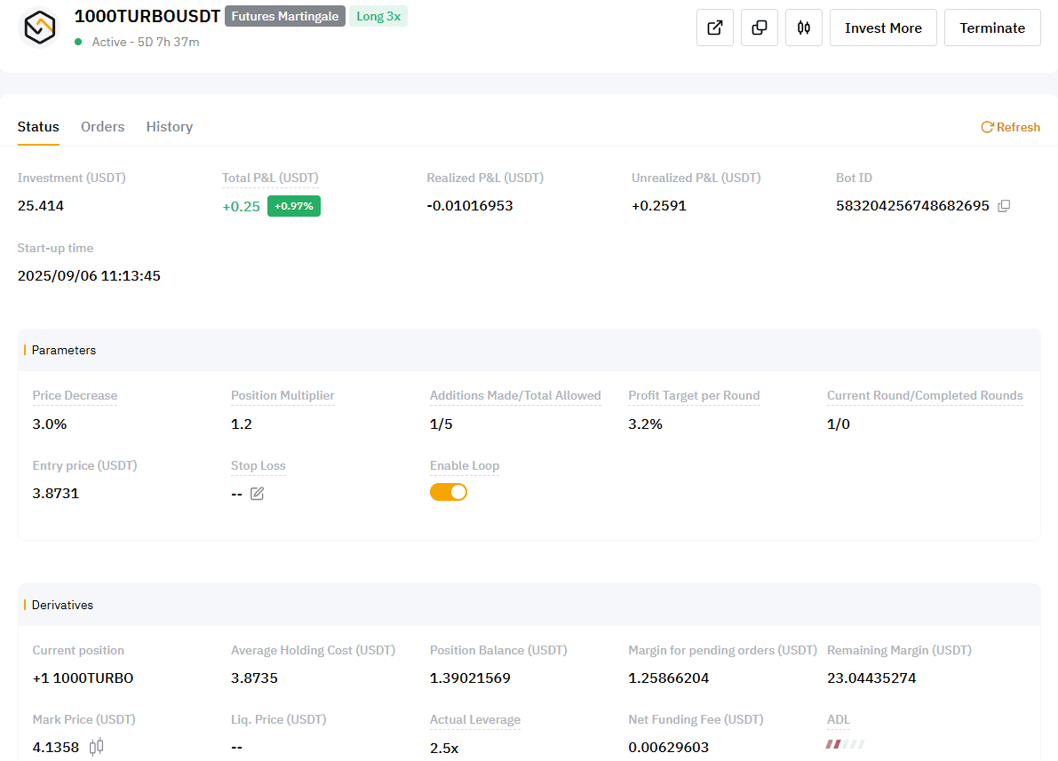
Task: Click the copy bot icon button
Action: [x=760, y=28]
